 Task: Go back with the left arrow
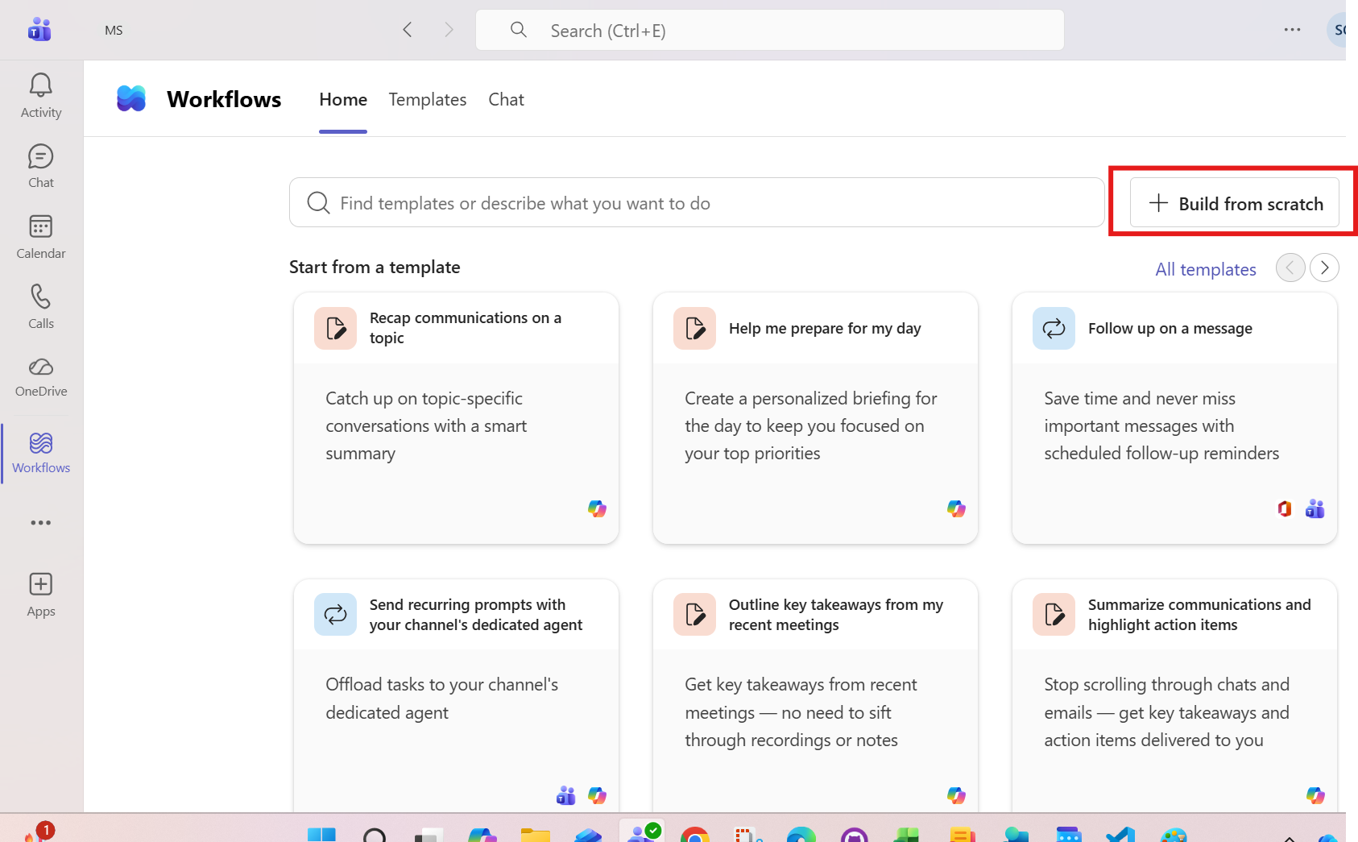point(408,30)
